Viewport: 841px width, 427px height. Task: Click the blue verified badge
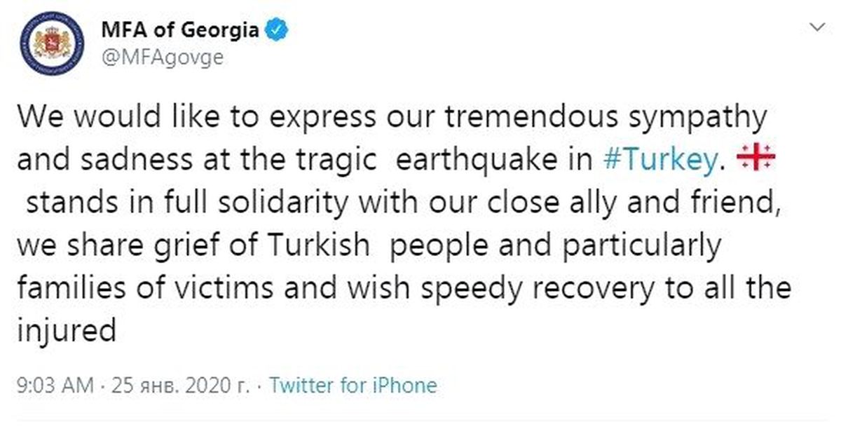[x=278, y=31]
